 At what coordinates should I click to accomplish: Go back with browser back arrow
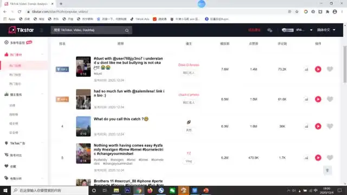pyautogui.click(x=5, y=11)
